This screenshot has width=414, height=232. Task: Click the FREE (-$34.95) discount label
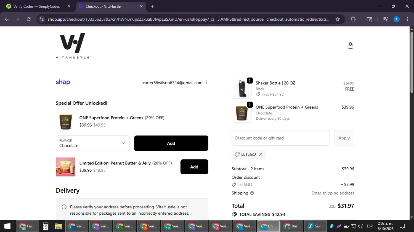coord(273,94)
